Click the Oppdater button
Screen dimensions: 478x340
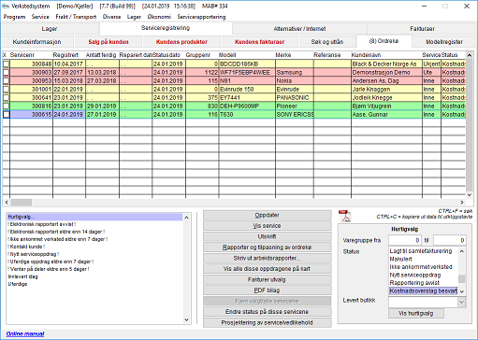pyautogui.click(x=267, y=215)
